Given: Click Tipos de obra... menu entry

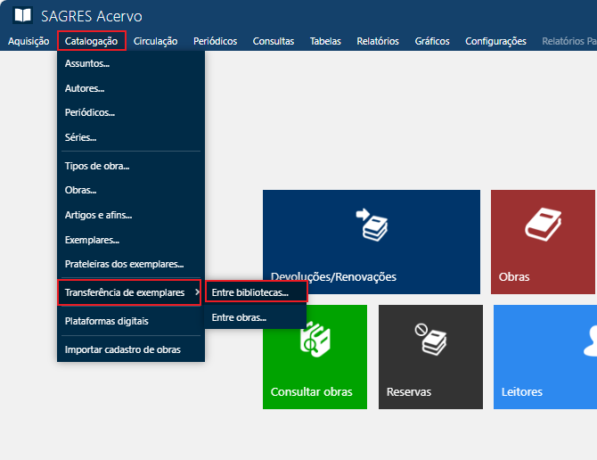Looking at the screenshot, I should [97, 166].
